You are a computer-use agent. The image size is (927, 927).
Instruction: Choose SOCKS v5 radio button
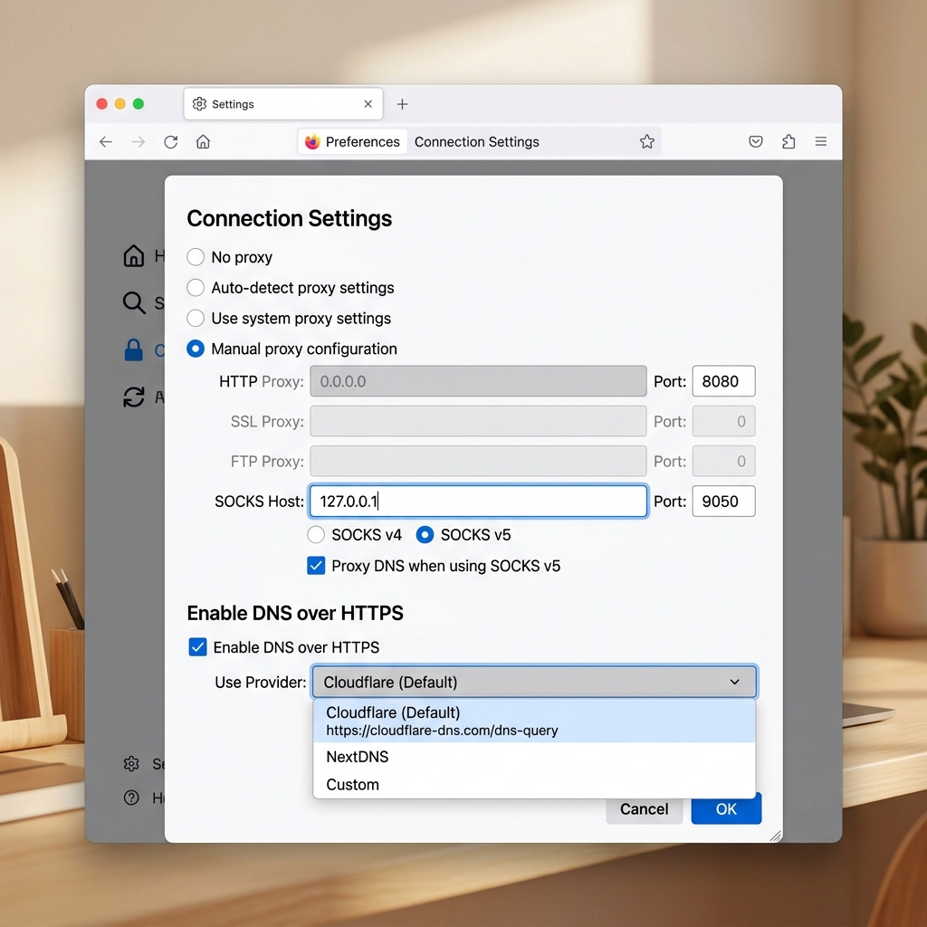click(425, 534)
